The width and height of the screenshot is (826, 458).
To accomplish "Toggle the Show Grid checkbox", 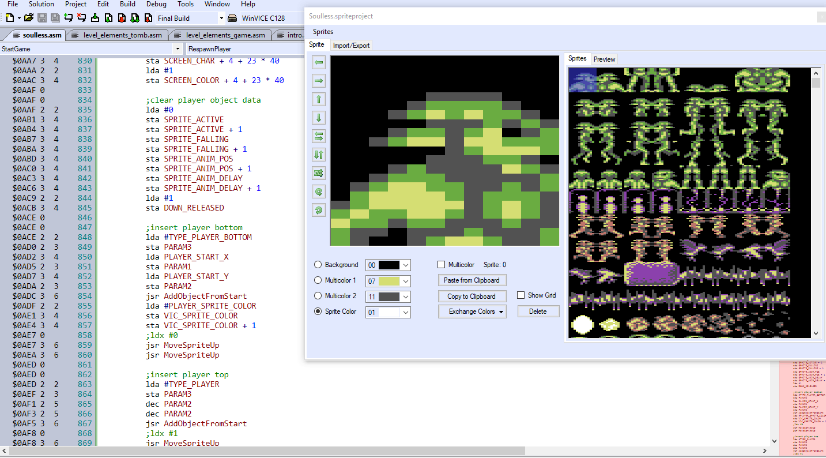I will [x=521, y=295].
